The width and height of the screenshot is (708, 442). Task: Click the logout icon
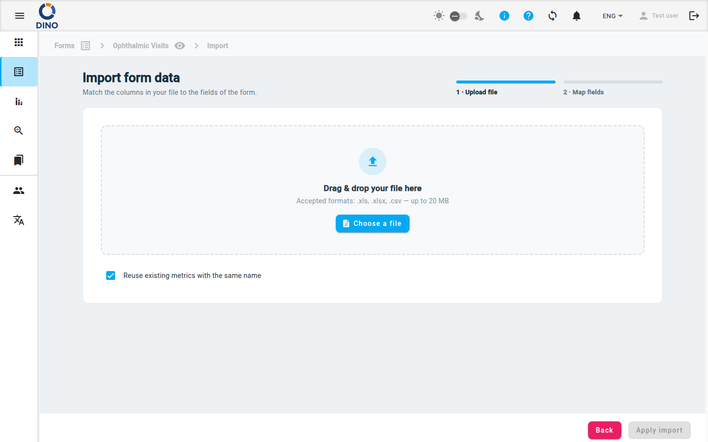coord(694,16)
